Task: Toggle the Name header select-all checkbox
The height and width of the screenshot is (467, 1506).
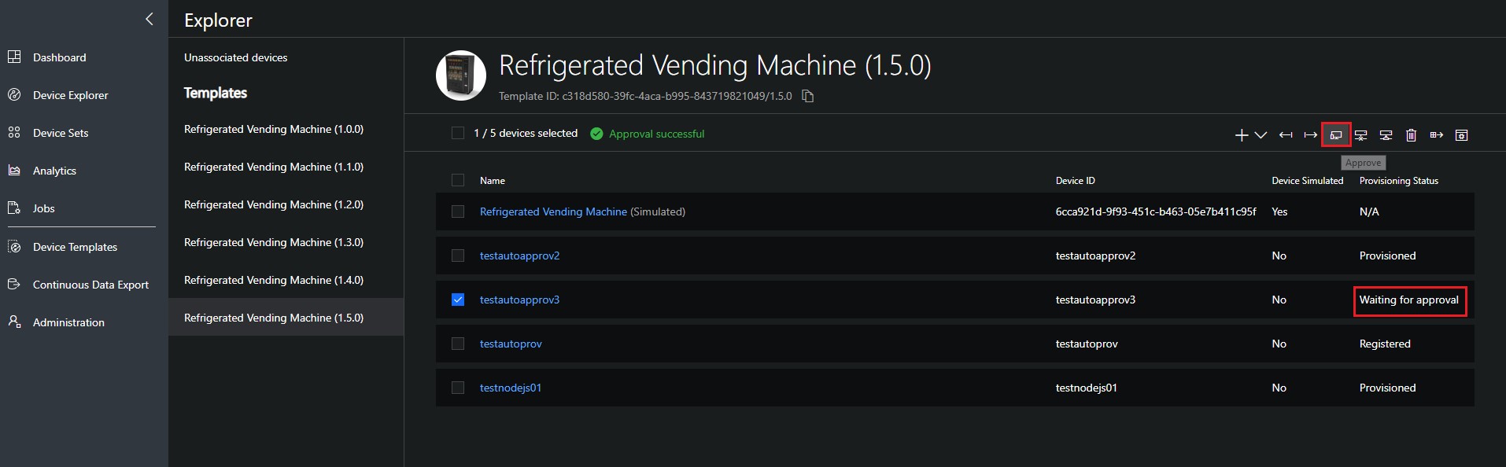Action: click(x=458, y=180)
